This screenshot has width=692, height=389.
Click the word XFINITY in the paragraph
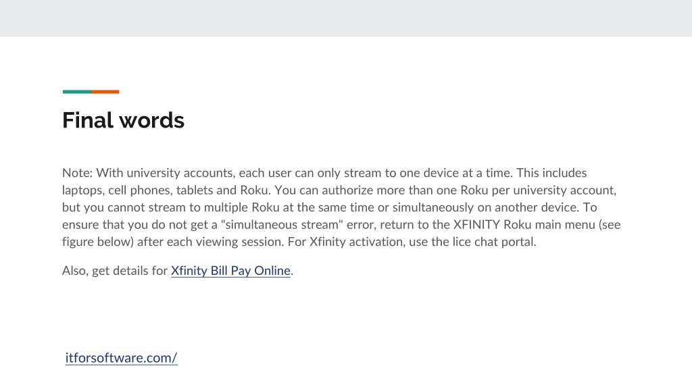476,224
